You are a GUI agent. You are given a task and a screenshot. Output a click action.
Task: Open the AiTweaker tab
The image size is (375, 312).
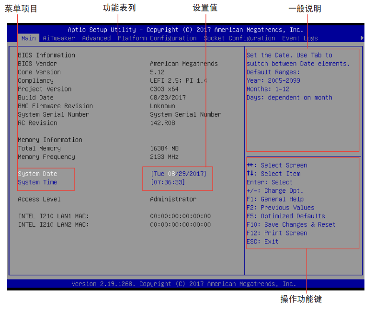click(x=59, y=38)
